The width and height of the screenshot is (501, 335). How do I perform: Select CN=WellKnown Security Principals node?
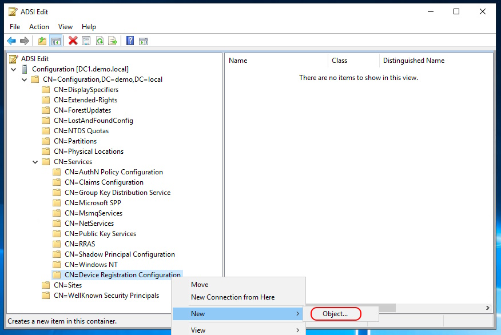pos(106,296)
